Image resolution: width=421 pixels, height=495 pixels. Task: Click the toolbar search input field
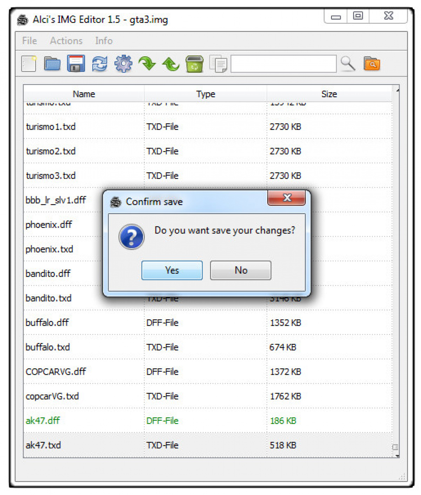tap(283, 64)
